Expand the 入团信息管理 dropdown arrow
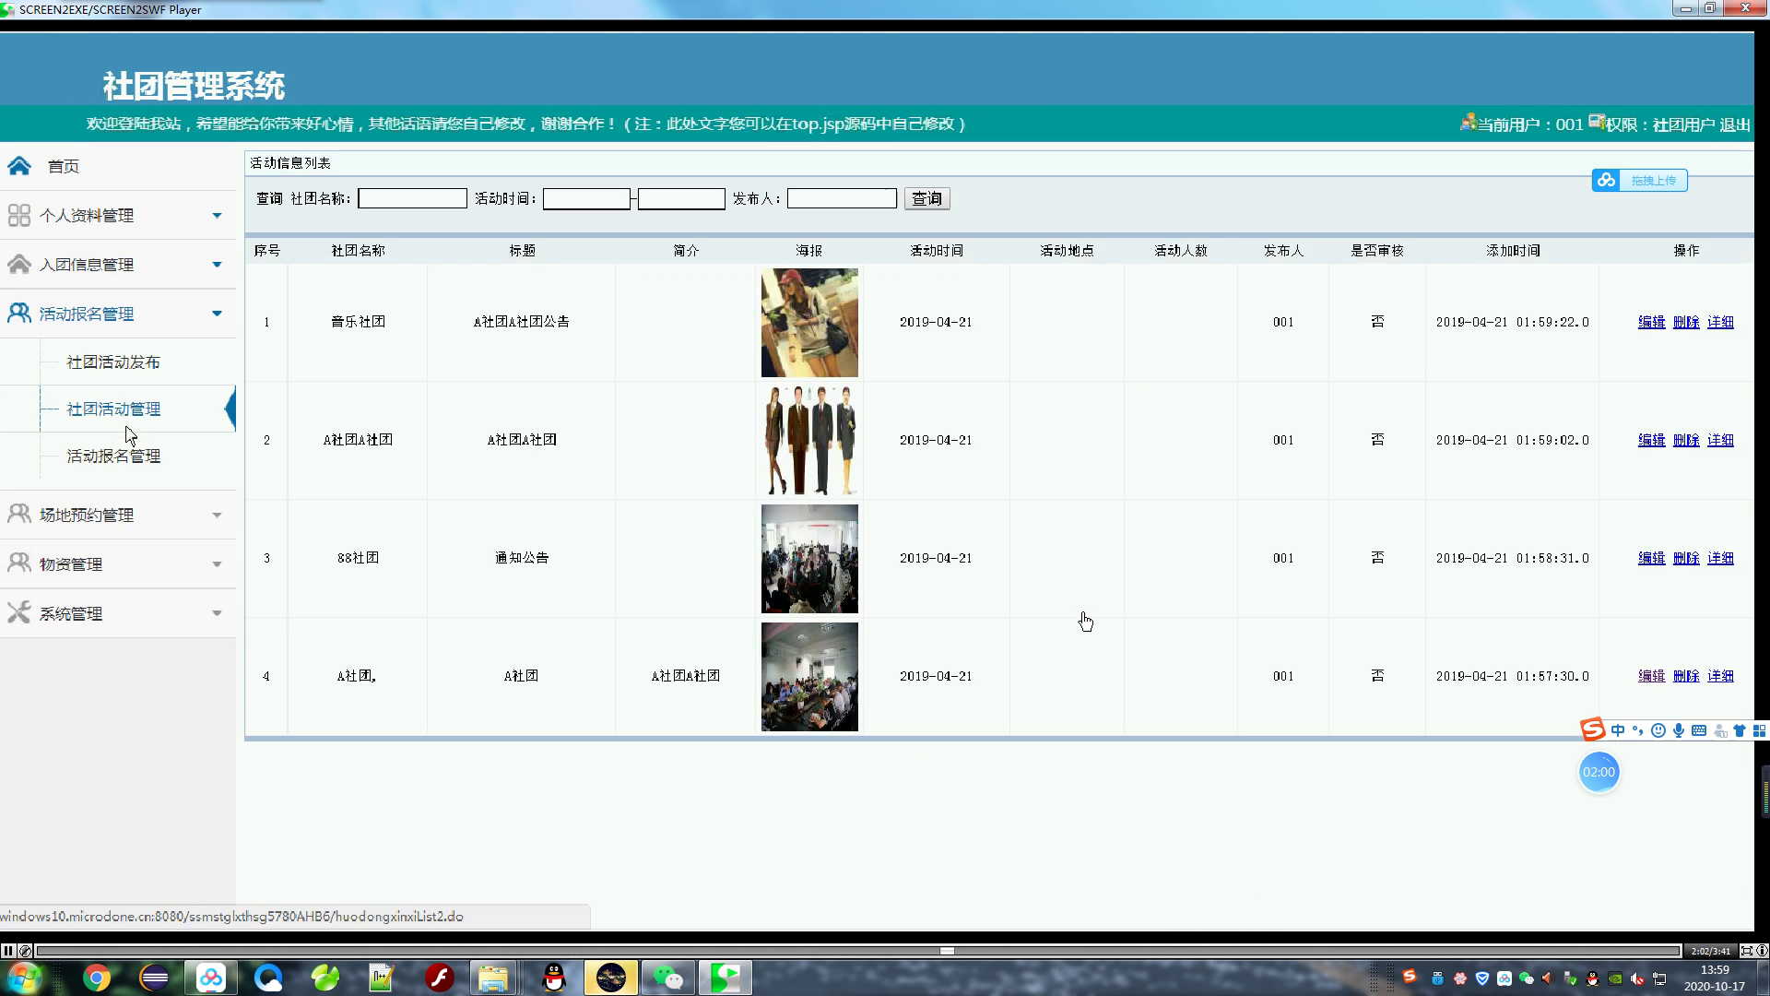This screenshot has width=1770, height=996. 217,264
